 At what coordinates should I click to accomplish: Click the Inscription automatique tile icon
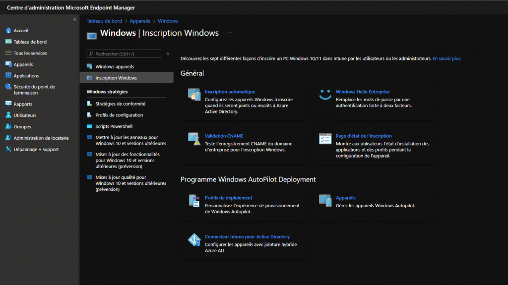194,95
